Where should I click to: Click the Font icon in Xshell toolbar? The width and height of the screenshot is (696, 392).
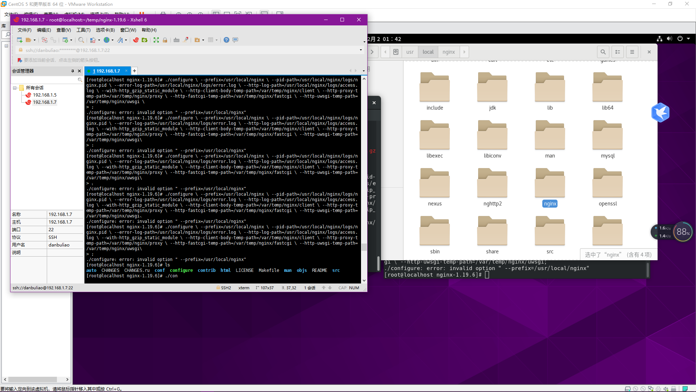tap(120, 40)
